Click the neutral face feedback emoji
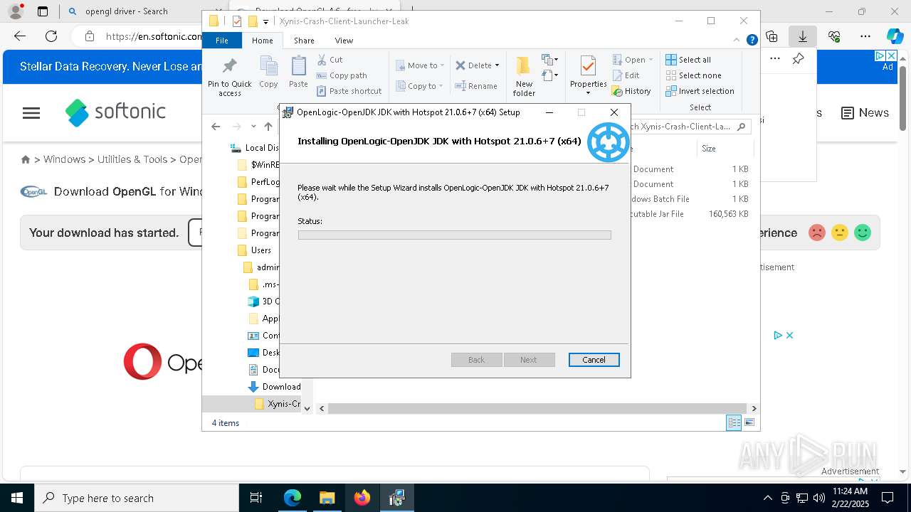Screen dimensions: 911x512 (x=840, y=233)
